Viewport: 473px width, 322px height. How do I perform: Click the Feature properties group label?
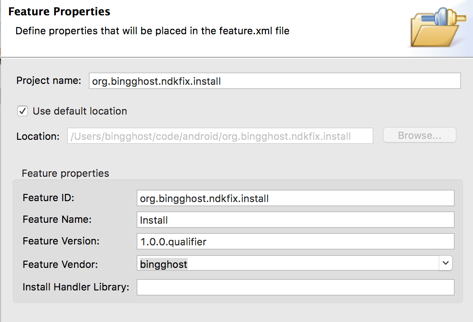click(x=65, y=173)
